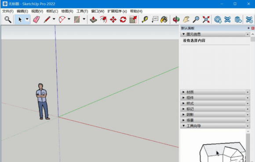
Task: Open the Line tool dropdown arrow
Action: point(54,19)
